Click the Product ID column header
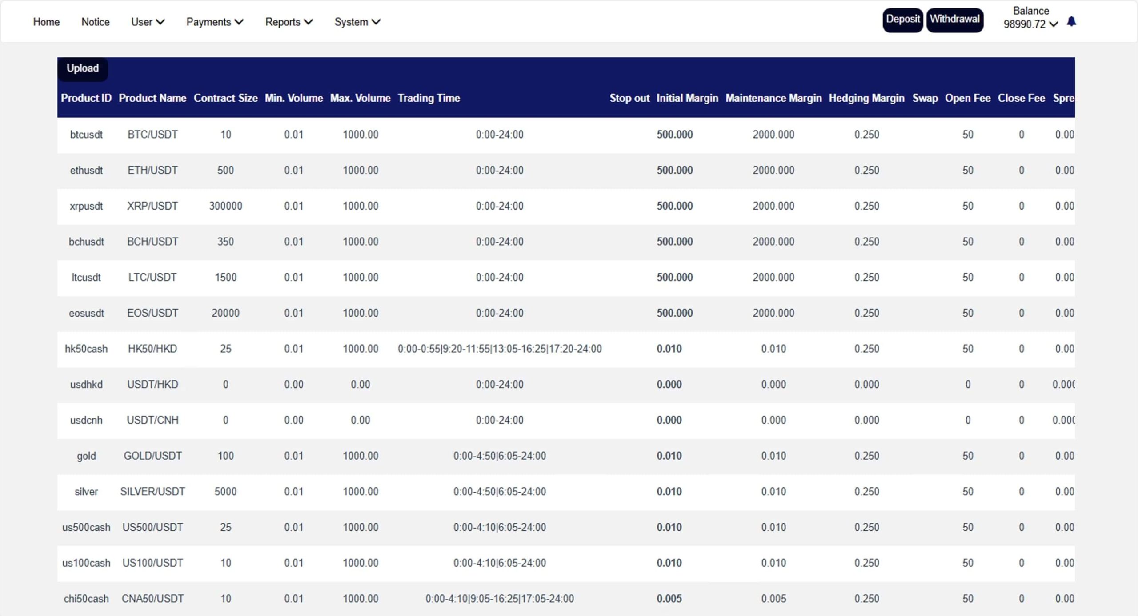The height and width of the screenshot is (616, 1138). [x=86, y=98]
